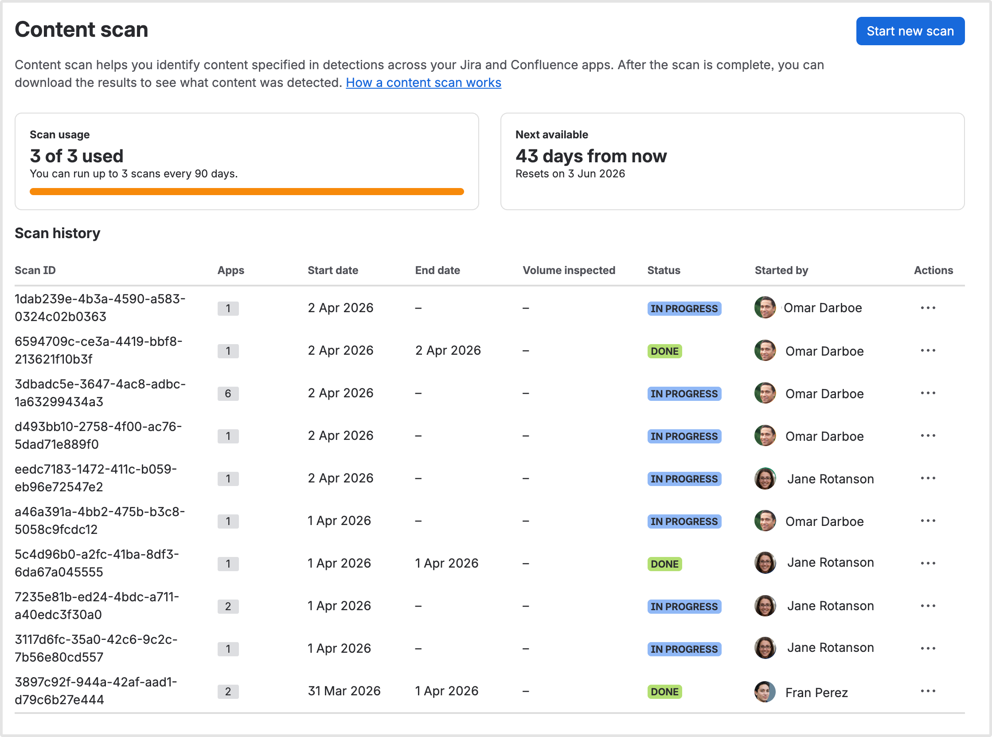This screenshot has height=737, width=992.
Task: Open actions menu for scan 6594709c
Action: coord(928,351)
